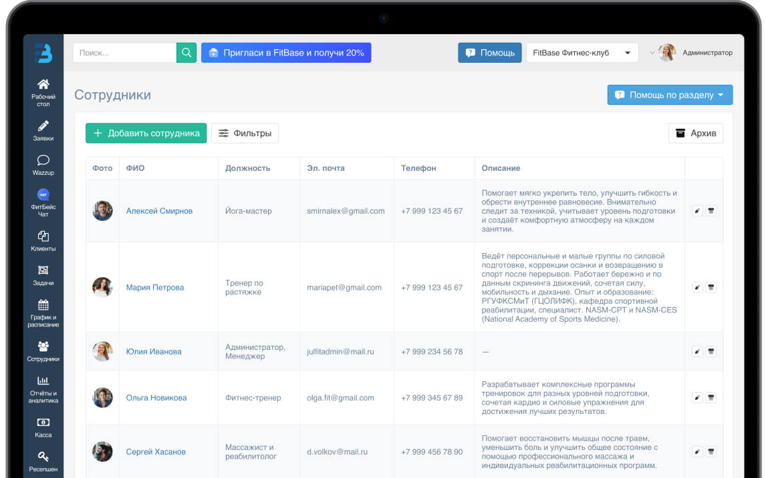The width and height of the screenshot is (766, 478).
Task: Edit Ольга Новикова with the pencil icon
Action: (697, 397)
